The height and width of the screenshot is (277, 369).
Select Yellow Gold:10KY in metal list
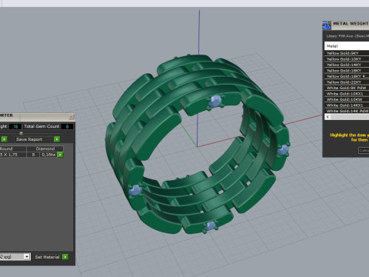347,59
